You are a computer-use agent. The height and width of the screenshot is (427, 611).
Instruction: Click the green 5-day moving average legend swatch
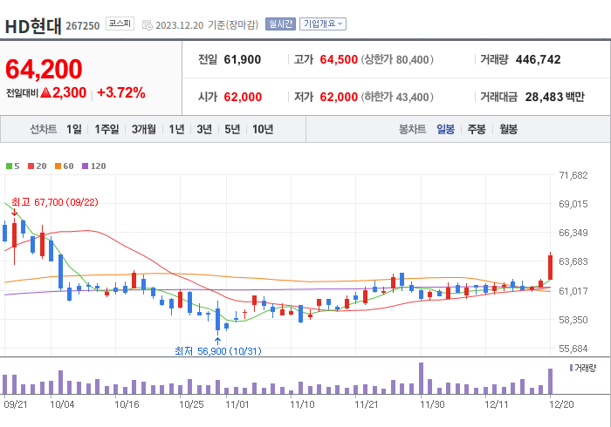[9, 166]
